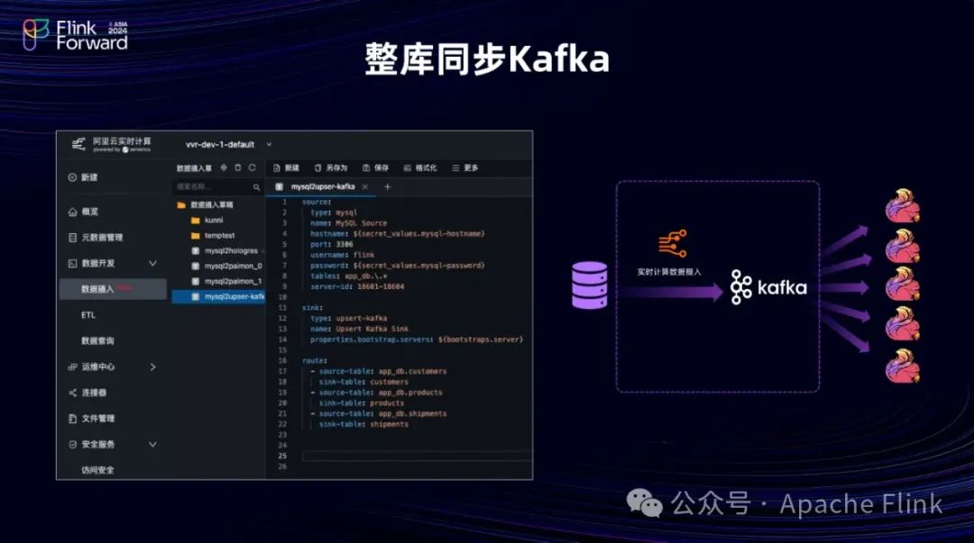Click 'sink-table: products' code line
The image size is (974, 543).
coord(362,403)
